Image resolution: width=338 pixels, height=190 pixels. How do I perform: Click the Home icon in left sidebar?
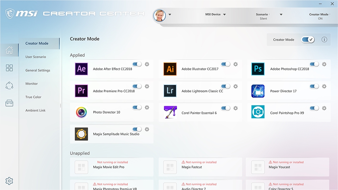[x=9, y=50]
